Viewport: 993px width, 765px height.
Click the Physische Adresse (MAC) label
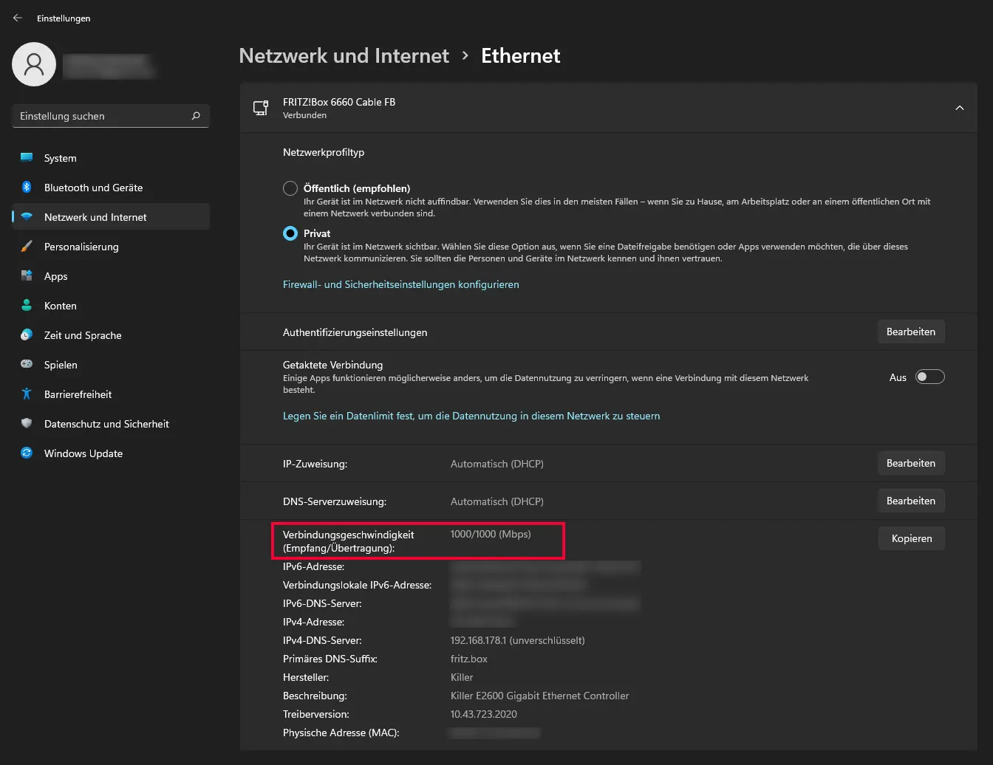(x=341, y=733)
